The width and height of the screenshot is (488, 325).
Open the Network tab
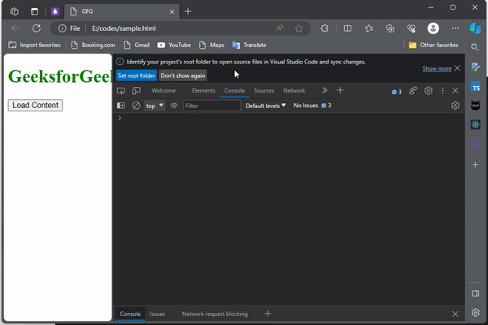tap(294, 91)
